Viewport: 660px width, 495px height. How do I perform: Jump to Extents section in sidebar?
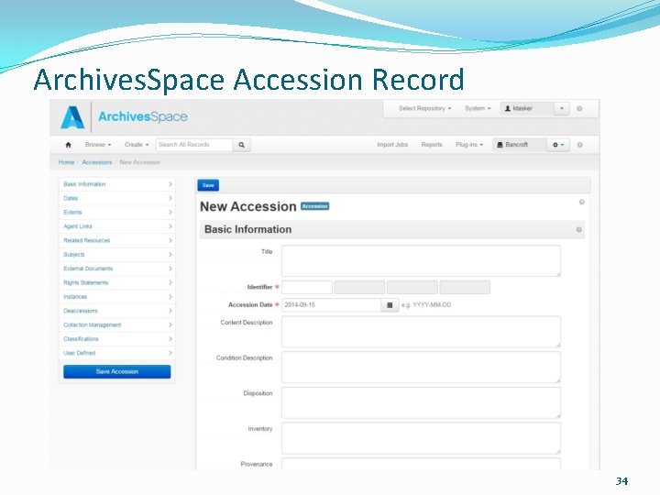[x=117, y=213]
